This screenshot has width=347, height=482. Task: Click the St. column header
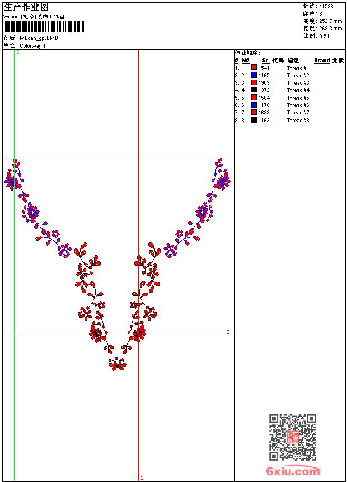266,61
